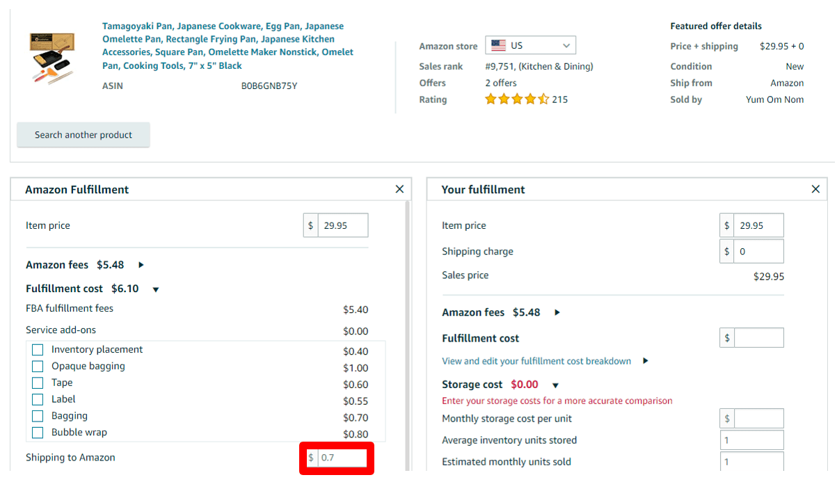Click the Bubble wrap $0.80 price

coord(356,435)
